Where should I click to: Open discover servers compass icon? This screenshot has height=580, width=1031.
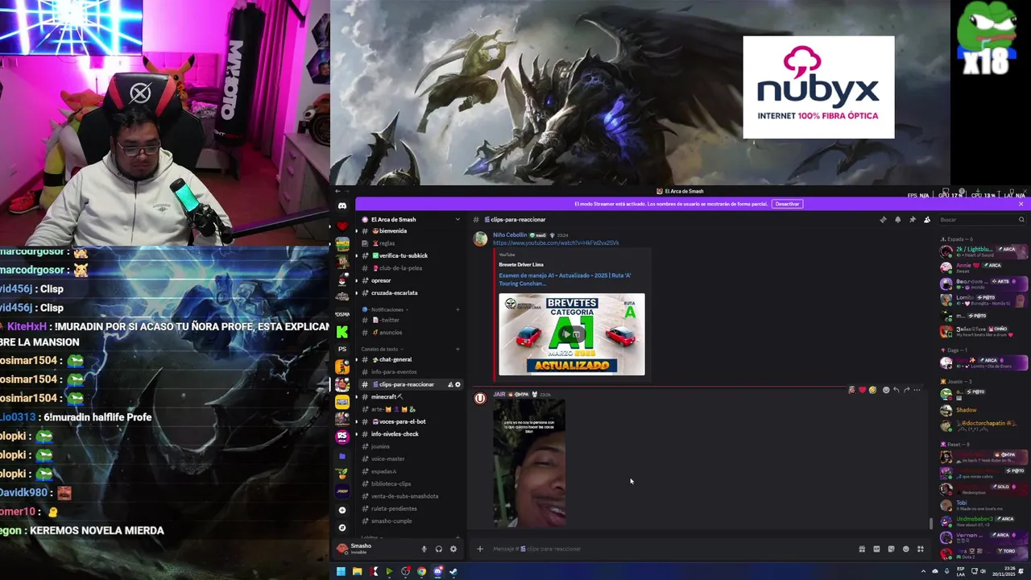tap(342, 528)
